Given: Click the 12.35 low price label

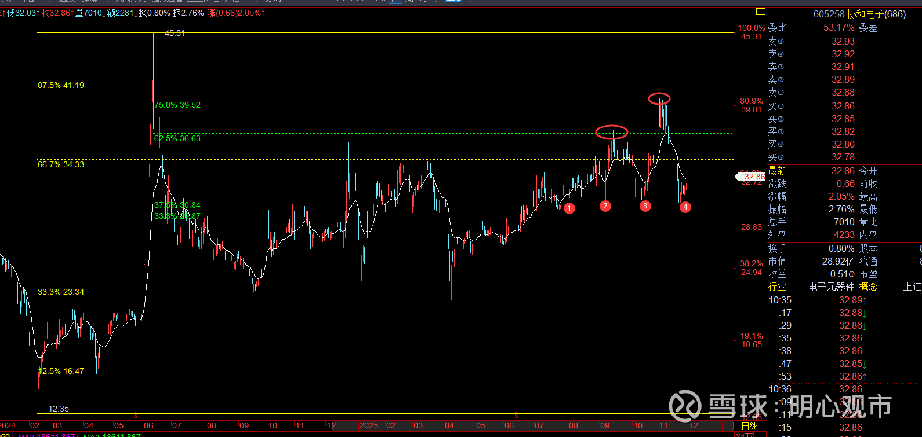Looking at the screenshot, I should 59,409.
